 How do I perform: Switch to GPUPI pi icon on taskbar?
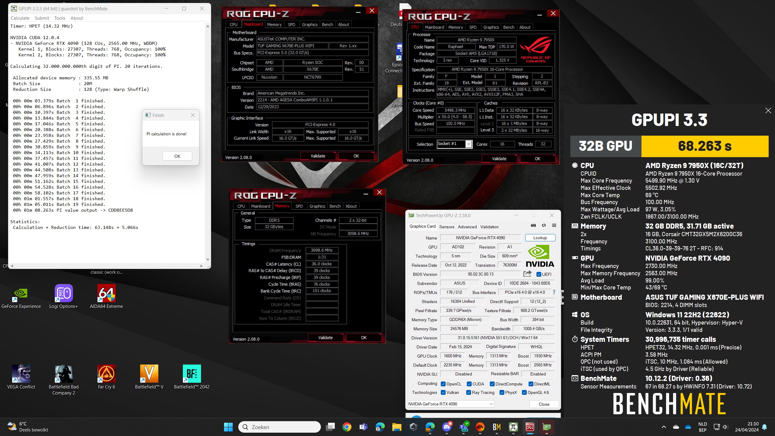(513, 427)
